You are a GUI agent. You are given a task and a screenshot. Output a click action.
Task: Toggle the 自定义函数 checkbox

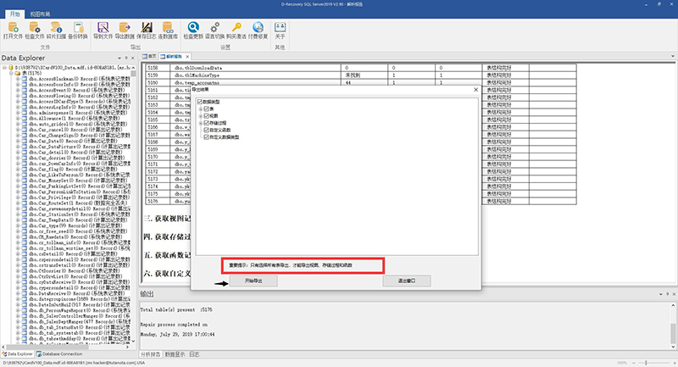[207, 131]
